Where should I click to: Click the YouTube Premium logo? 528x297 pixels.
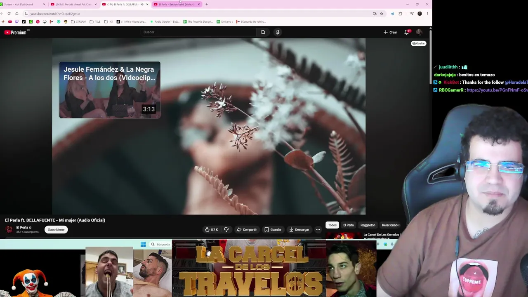[x=16, y=32]
